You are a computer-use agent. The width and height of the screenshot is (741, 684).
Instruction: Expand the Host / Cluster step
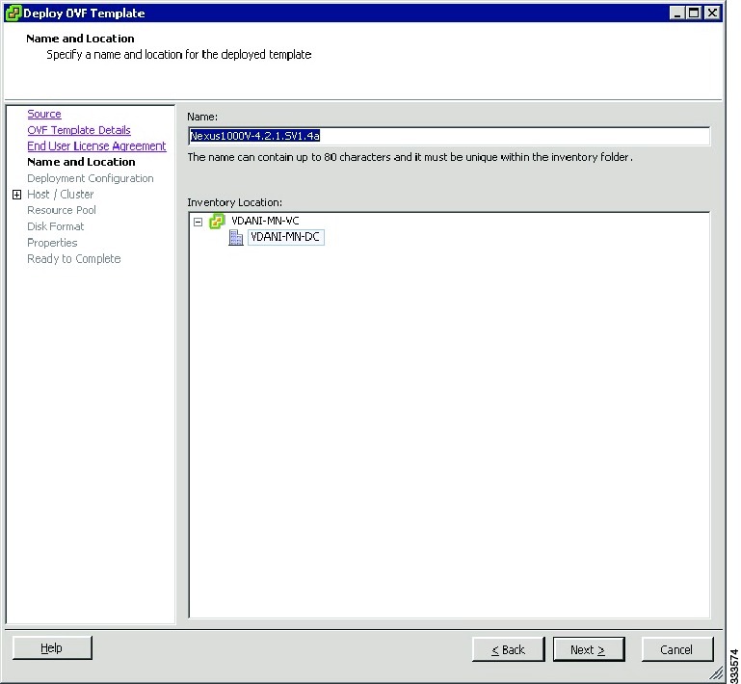click(x=16, y=195)
